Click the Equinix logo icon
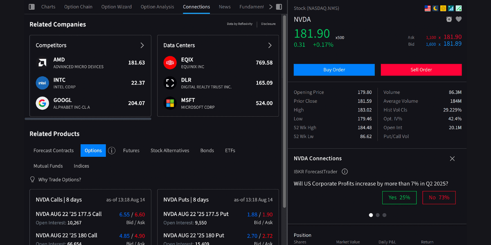Viewport: 491px width, 245px height. 170,63
